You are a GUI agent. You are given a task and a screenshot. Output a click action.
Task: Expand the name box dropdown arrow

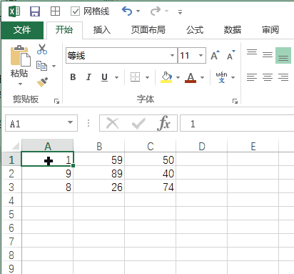click(x=70, y=122)
